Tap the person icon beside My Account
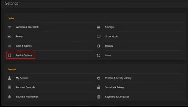 pyautogui.click(x=10, y=78)
